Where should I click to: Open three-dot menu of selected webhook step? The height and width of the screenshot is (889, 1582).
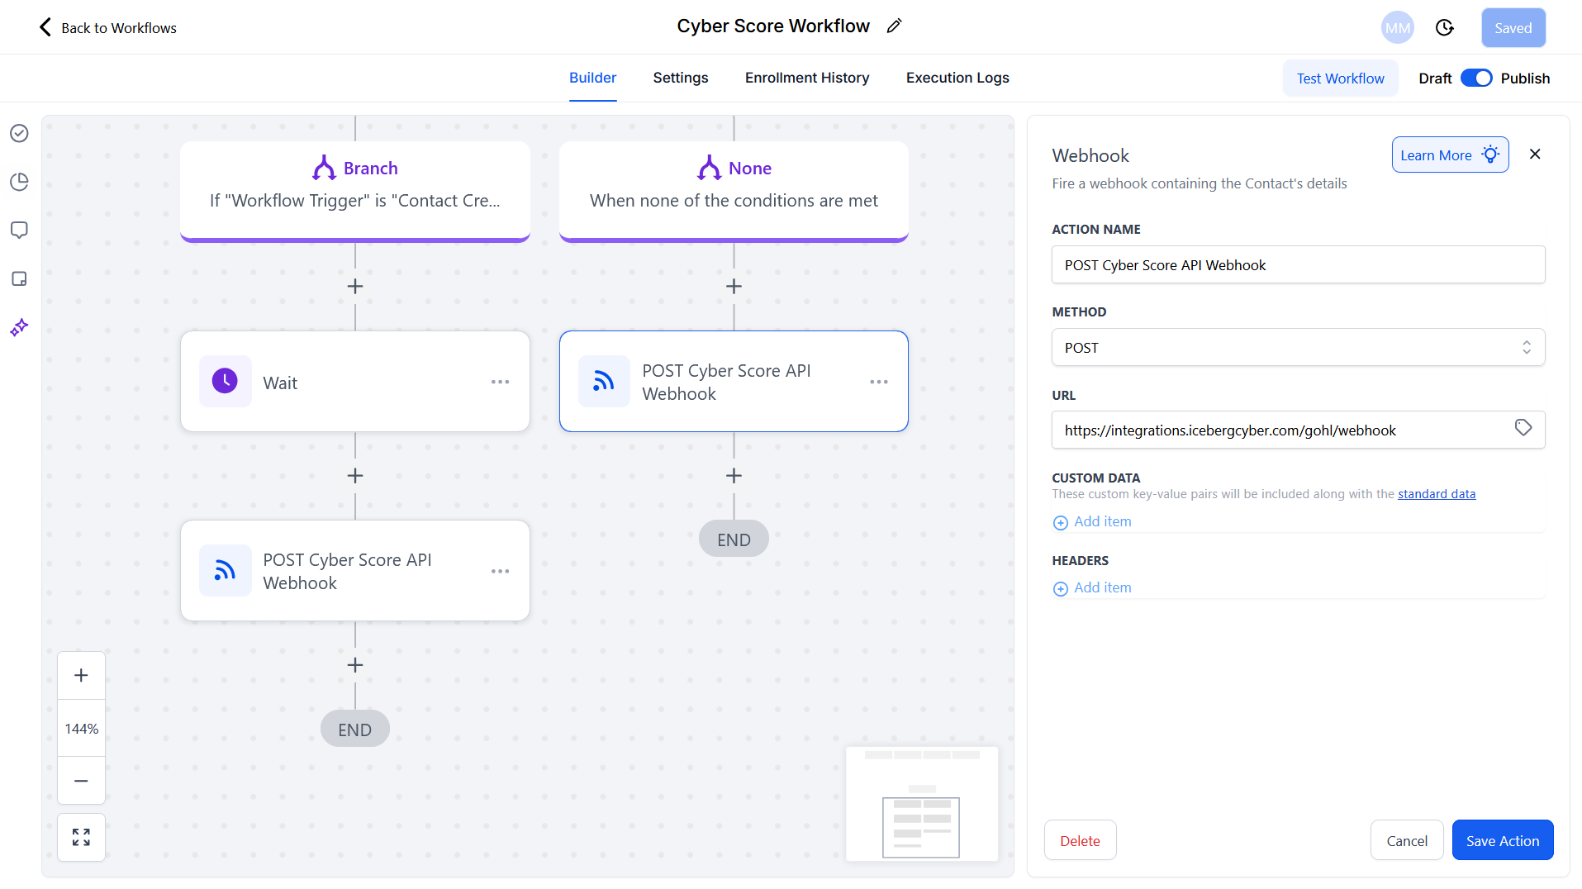point(878,382)
